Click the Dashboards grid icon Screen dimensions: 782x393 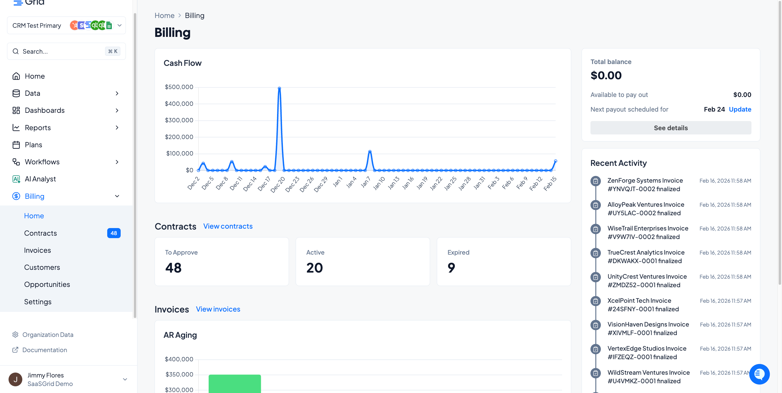pyautogui.click(x=16, y=110)
